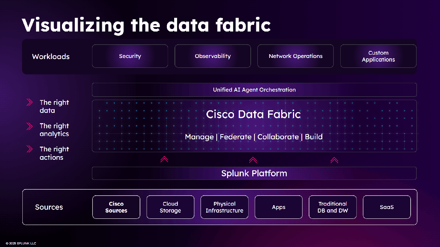440x247 pixels.
Task: Click the Unified AI Agent Orchestration bar
Action: click(254, 90)
